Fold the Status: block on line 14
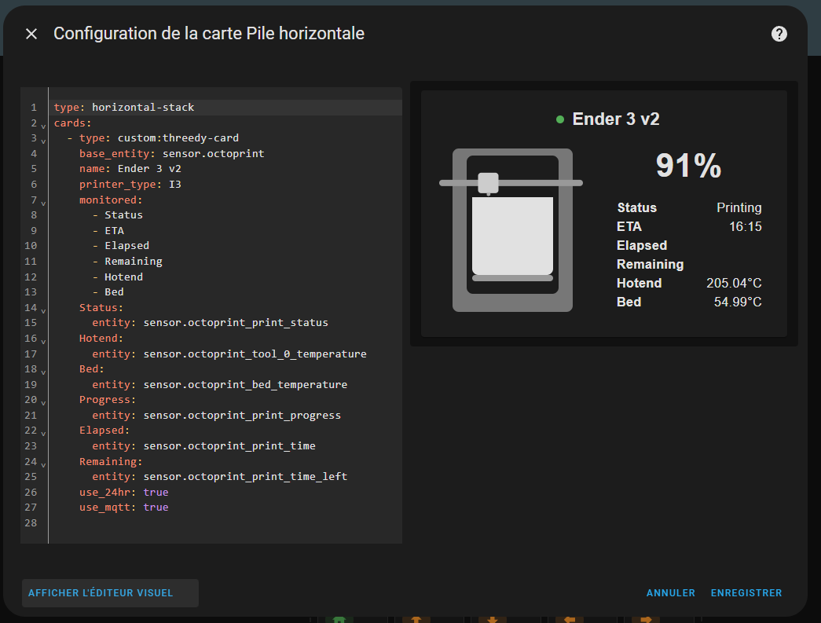 point(43,311)
